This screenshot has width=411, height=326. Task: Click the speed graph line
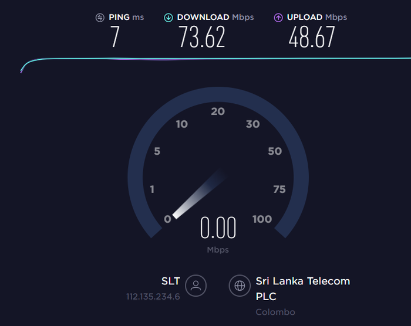tap(215, 59)
